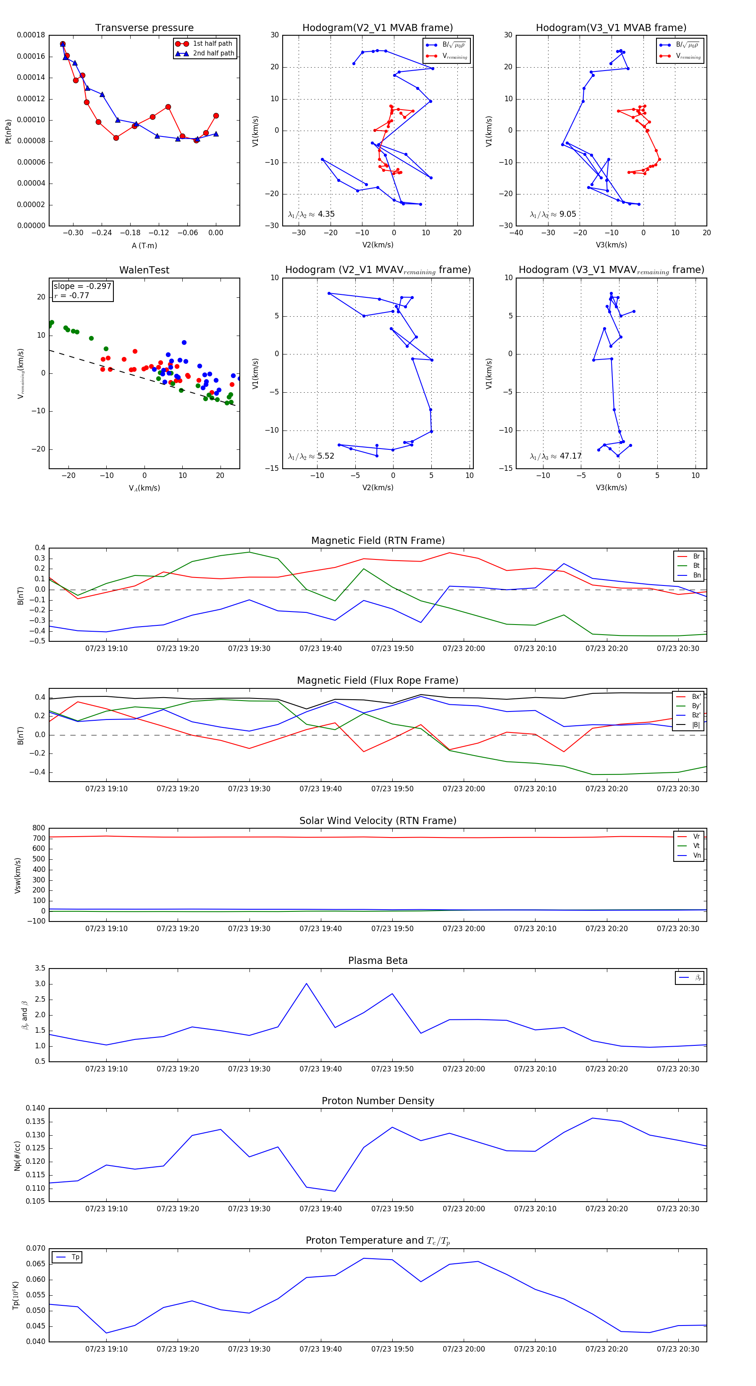756x1386 pixels.
Task: Click the WalenTest 'V_remaining(km/s)' y-axis label
Action: (x=21, y=373)
